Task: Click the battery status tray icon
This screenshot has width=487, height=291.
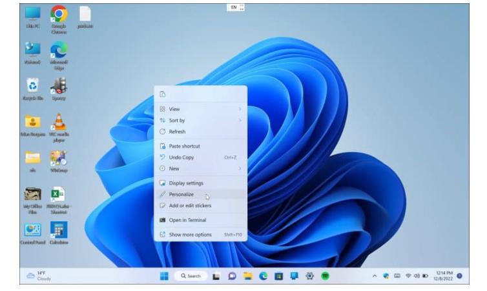Action: pos(425,276)
